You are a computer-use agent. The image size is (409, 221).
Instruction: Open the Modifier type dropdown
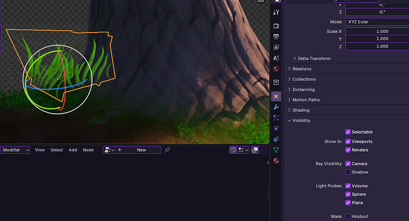(15, 149)
